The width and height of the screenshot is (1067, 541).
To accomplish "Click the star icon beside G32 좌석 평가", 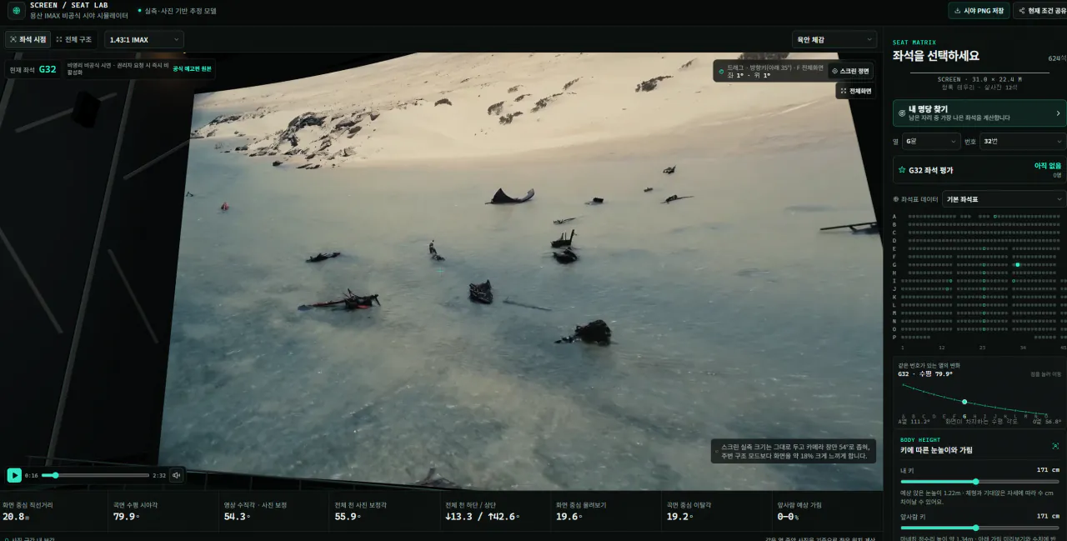I will (x=901, y=170).
